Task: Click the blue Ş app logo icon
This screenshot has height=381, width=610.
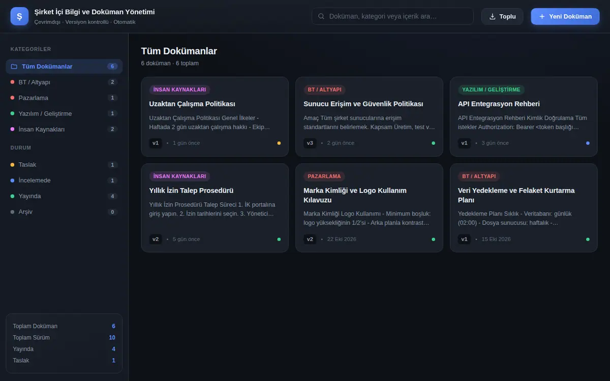Action: point(19,16)
